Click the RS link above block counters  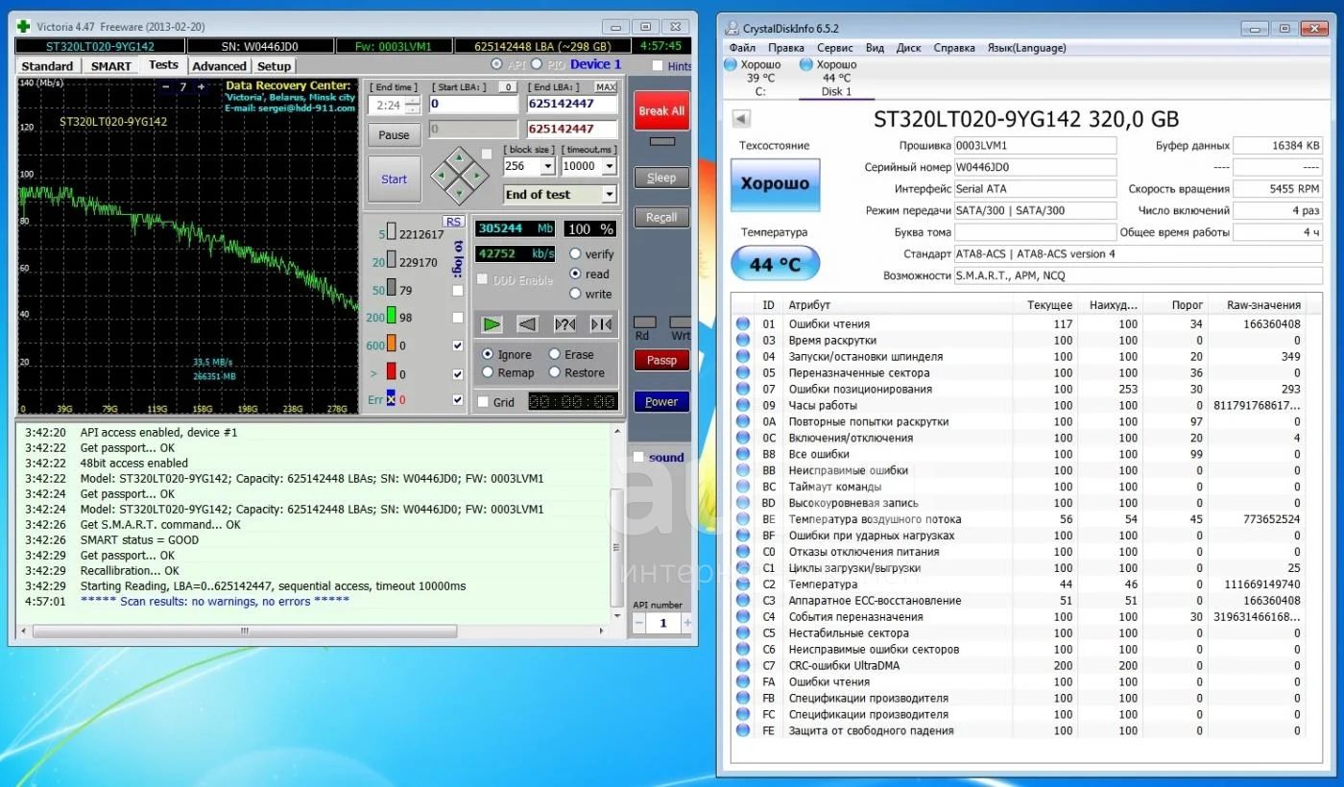[x=453, y=222]
